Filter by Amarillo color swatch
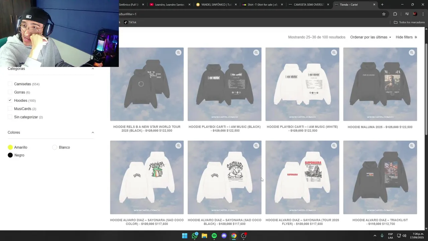 pyautogui.click(x=10, y=147)
